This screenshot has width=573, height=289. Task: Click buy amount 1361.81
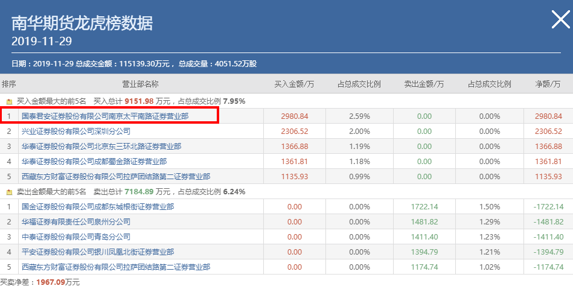[295, 162]
